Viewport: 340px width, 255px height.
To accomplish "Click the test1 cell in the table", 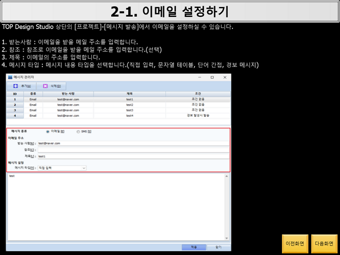I will [130, 100].
